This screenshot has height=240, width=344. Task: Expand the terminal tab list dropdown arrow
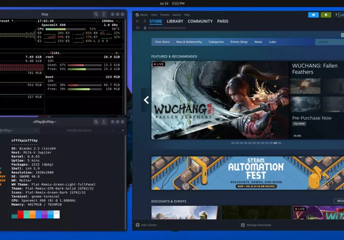123,130
